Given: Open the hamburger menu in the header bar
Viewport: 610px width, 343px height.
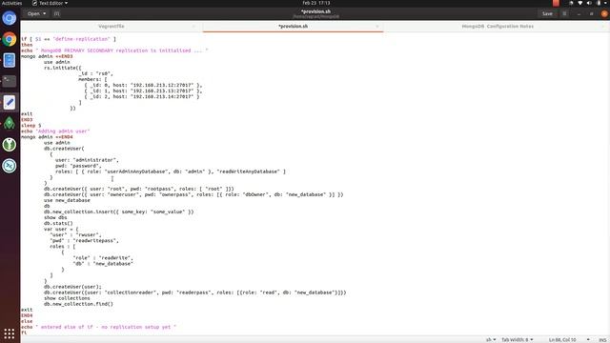Looking at the screenshot, I should (x=564, y=13).
